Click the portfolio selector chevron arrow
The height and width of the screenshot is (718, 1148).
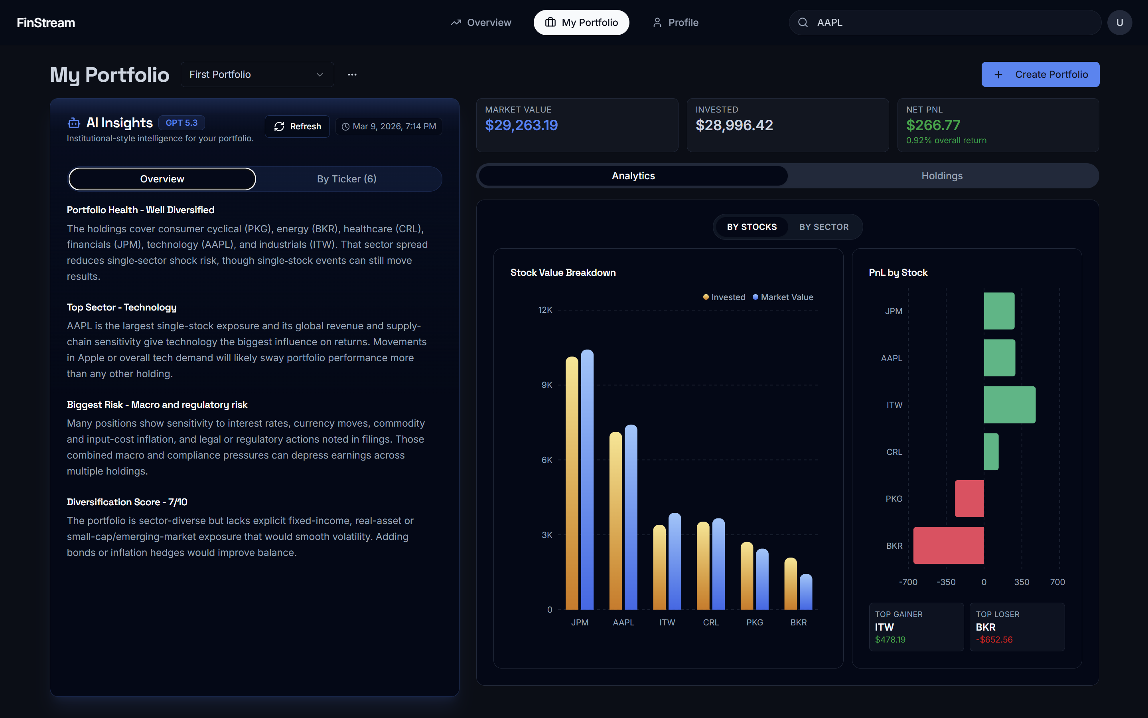(x=320, y=75)
